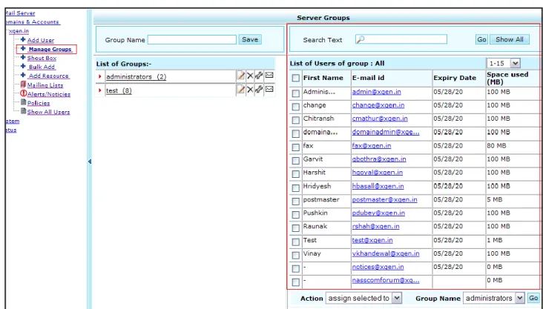Delete the administrators group with X icon

click(250, 76)
